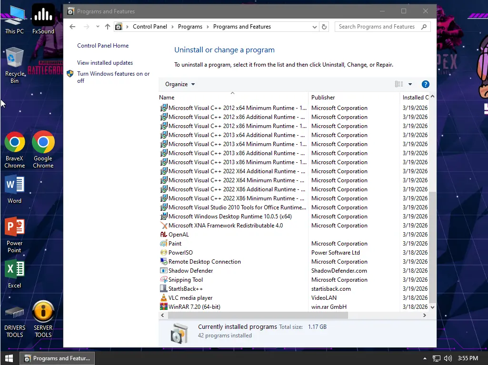
Task: Open the PowerPoint desktop shortcut
Action: coord(14,235)
